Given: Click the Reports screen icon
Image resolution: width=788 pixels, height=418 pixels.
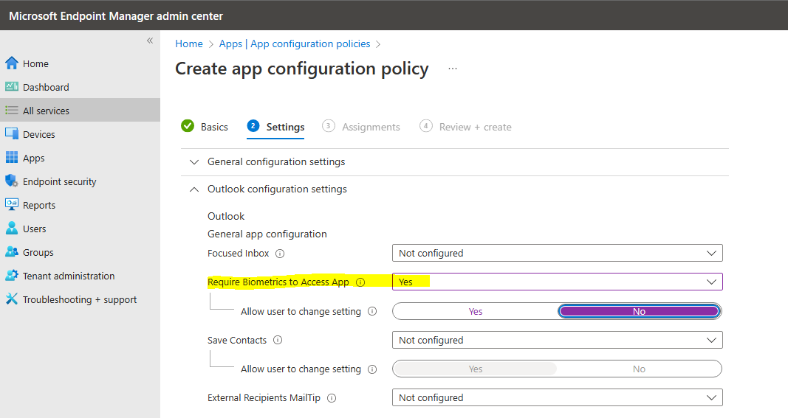Looking at the screenshot, I should (12, 204).
